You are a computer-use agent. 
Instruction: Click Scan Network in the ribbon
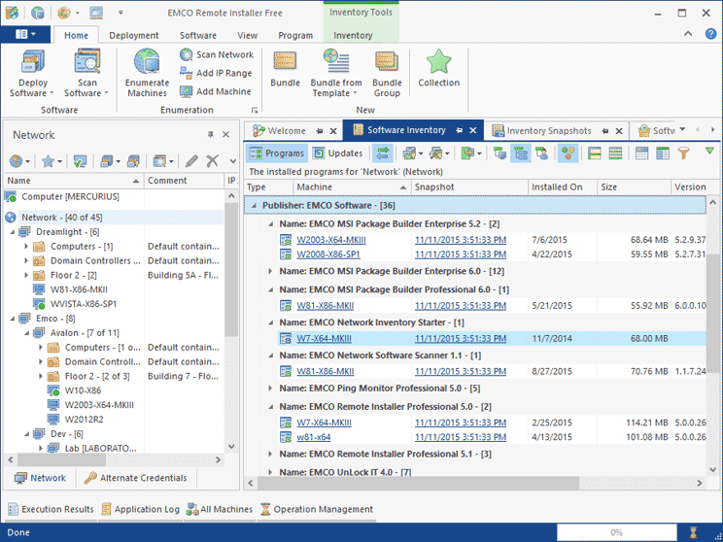click(x=217, y=54)
